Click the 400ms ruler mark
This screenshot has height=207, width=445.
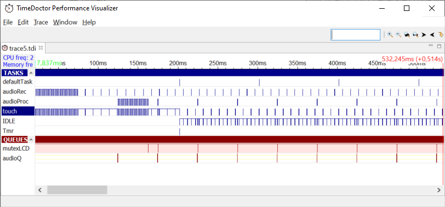tap(338, 63)
